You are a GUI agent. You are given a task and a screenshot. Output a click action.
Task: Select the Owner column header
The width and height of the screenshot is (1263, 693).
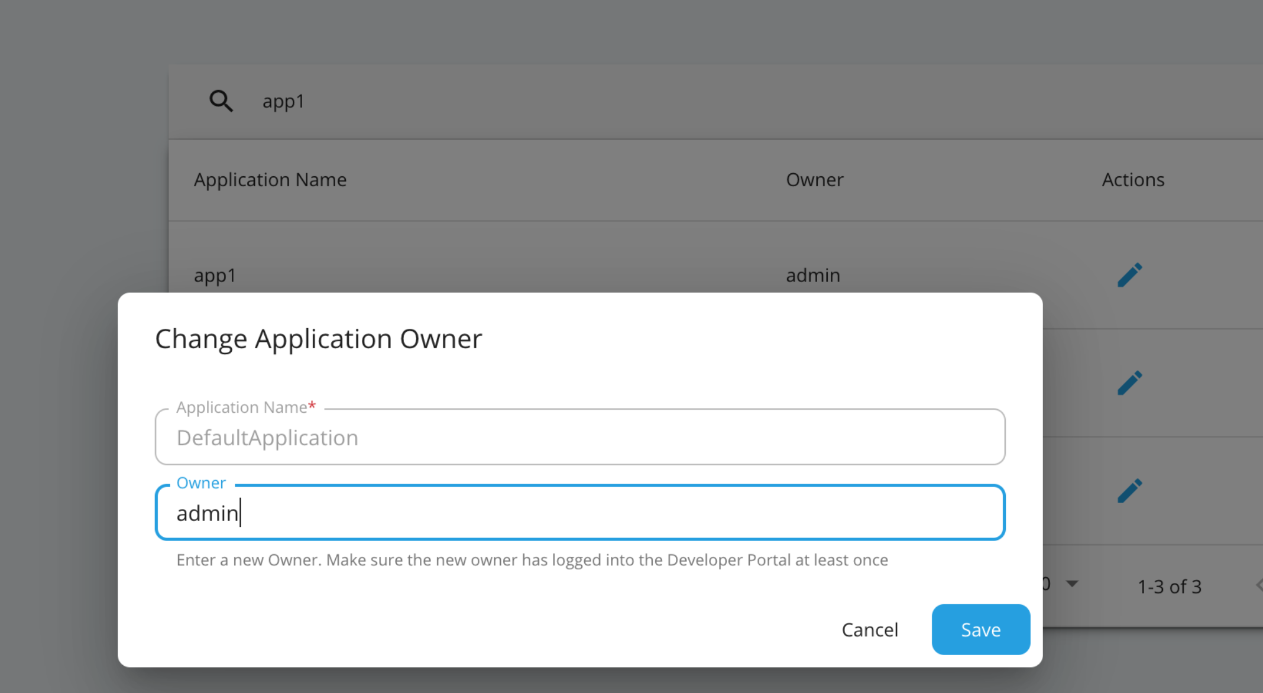[814, 179]
